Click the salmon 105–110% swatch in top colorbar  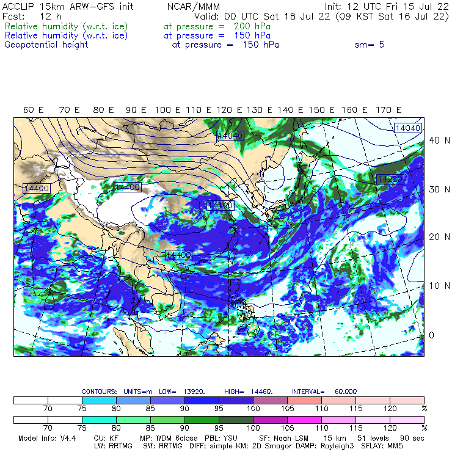pyautogui.click(x=304, y=400)
